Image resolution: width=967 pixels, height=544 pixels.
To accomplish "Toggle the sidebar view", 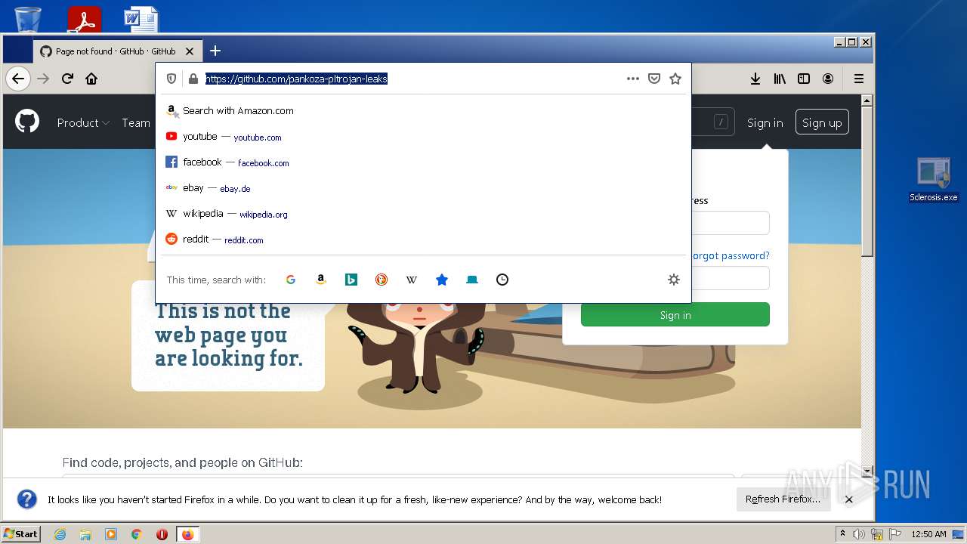I will click(804, 79).
